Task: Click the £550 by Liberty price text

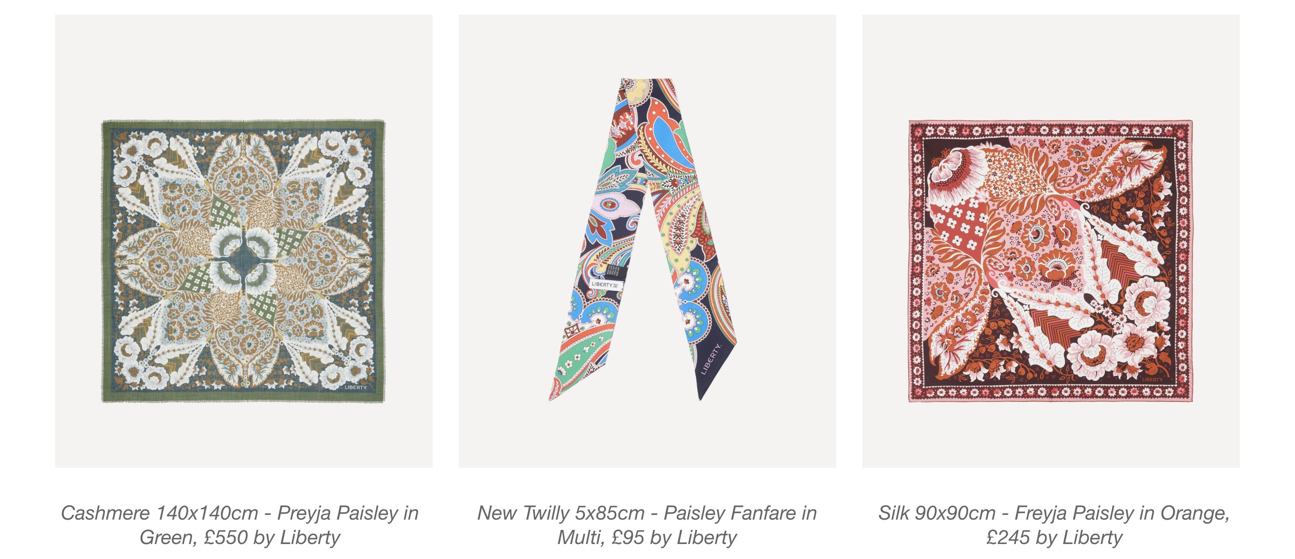Action: 272,538
